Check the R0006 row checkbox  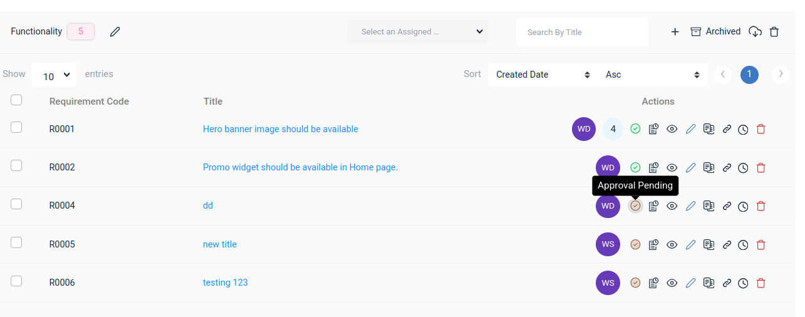click(16, 281)
